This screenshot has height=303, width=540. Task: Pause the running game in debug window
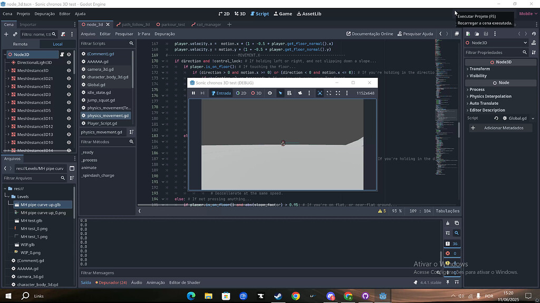point(193,93)
